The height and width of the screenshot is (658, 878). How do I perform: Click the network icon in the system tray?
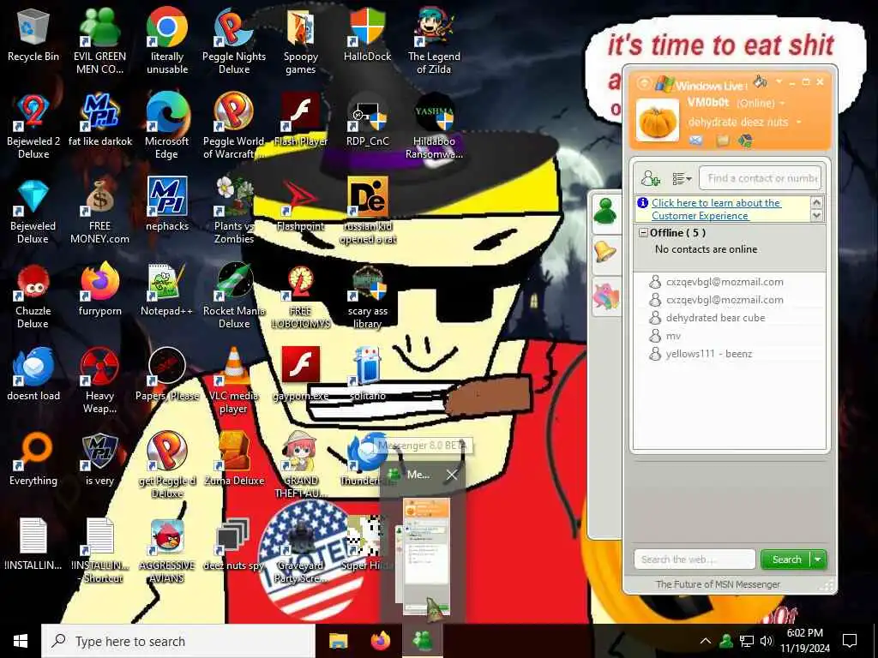tap(747, 641)
